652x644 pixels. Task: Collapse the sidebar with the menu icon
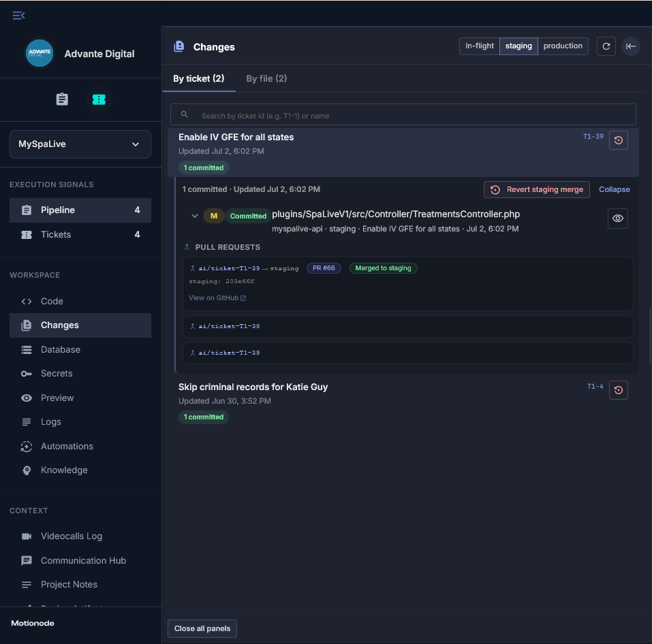tap(18, 16)
